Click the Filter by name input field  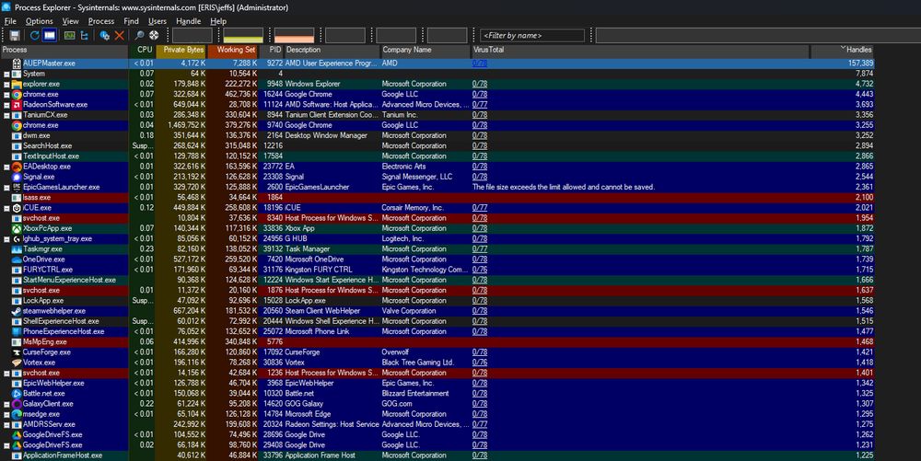coord(532,36)
